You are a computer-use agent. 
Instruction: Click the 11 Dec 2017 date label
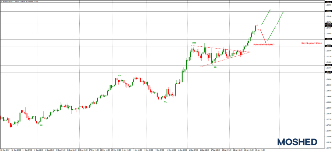[5, 150]
